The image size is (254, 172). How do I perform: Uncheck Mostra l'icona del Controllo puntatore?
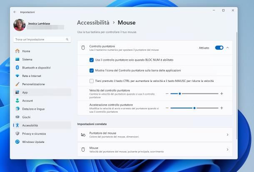click(92, 71)
